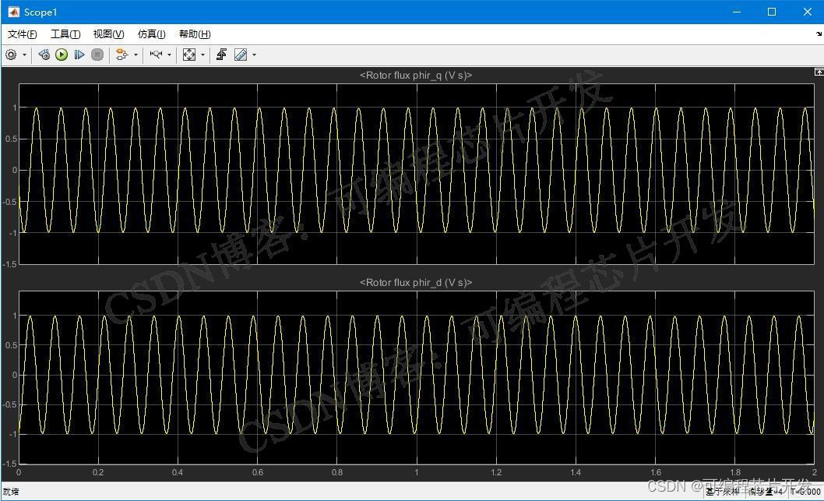
Task: Expand the scale axes dropdown arrow
Action: tap(202, 55)
